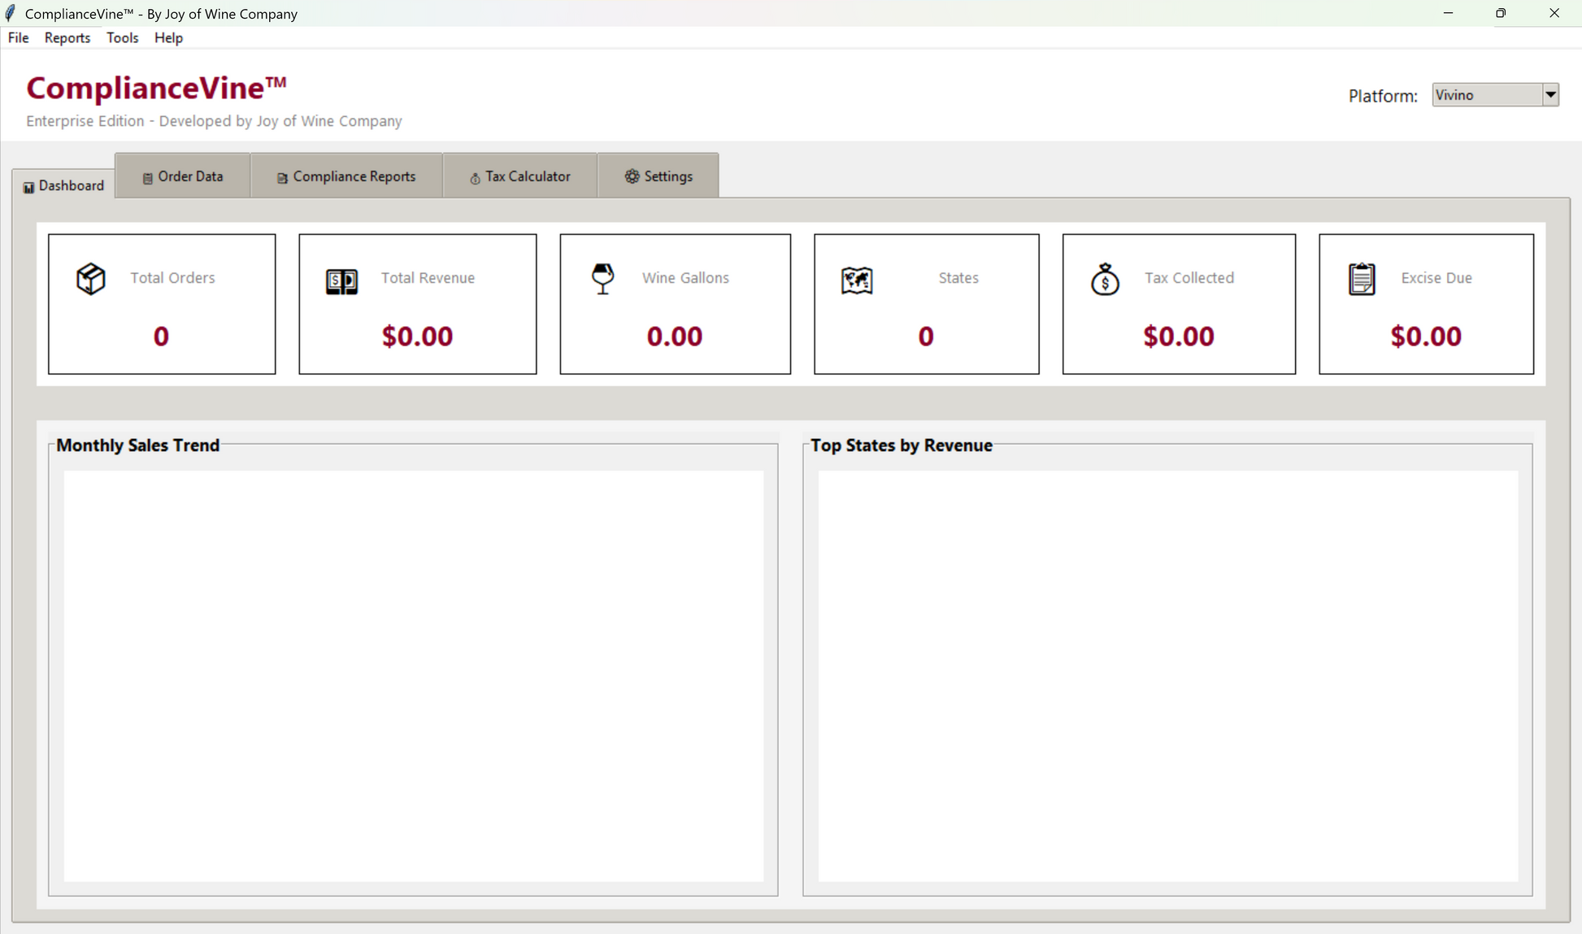Switch to the Compliance Reports tab
Image resolution: width=1582 pixels, height=934 pixels.
(346, 176)
